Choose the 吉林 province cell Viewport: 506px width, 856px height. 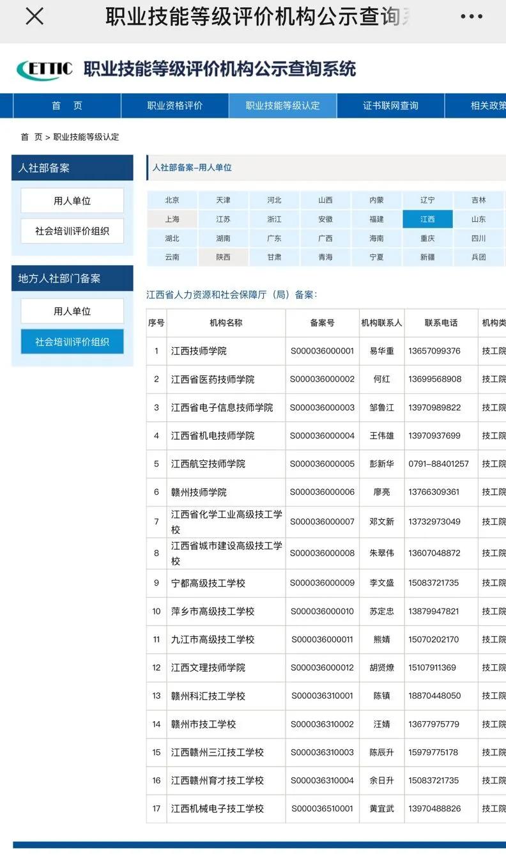pos(479,200)
